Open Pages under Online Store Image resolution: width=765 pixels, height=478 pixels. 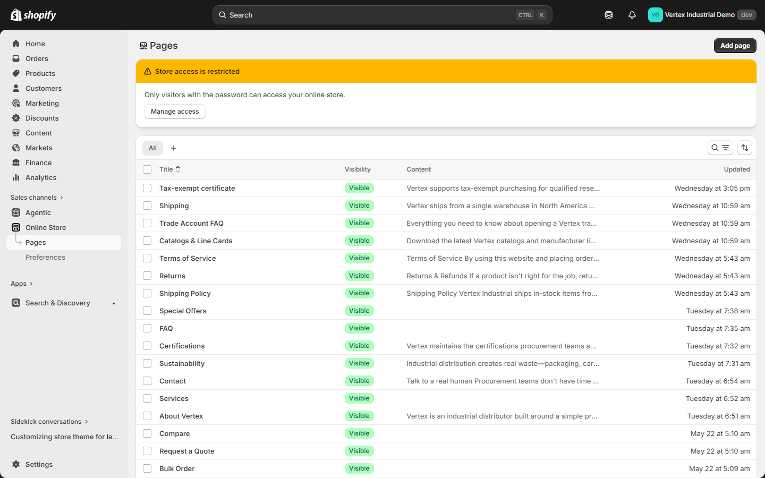[x=64, y=242]
